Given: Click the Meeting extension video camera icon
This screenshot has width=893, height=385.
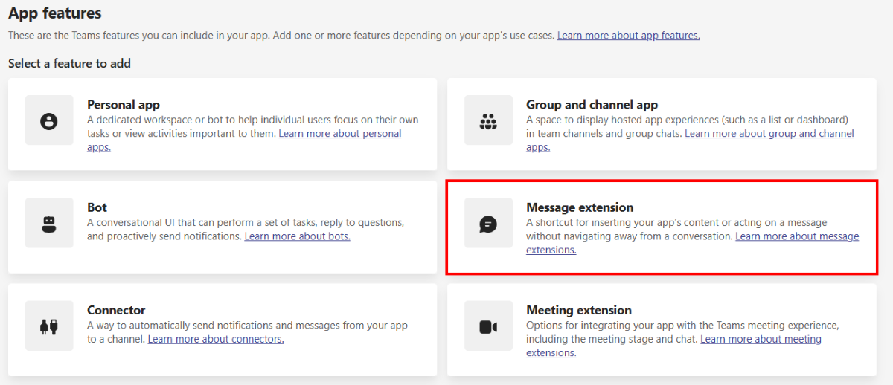Looking at the screenshot, I should click(488, 326).
